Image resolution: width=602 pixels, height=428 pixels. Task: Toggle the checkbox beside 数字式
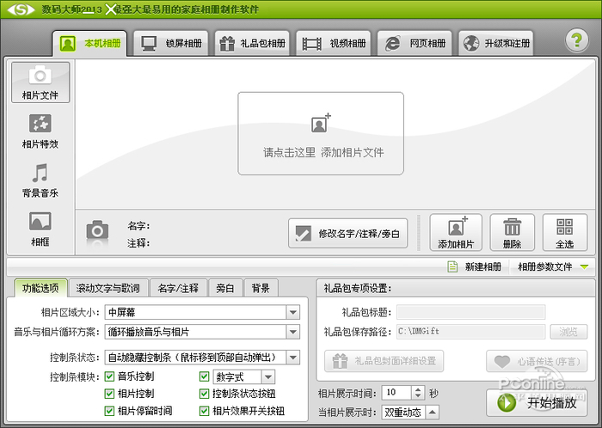[205, 376]
